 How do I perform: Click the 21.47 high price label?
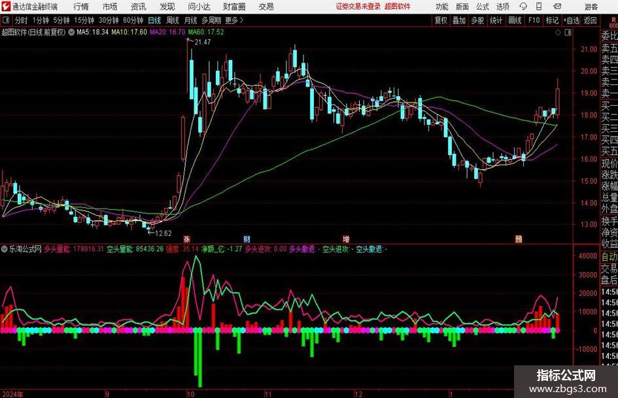point(202,42)
